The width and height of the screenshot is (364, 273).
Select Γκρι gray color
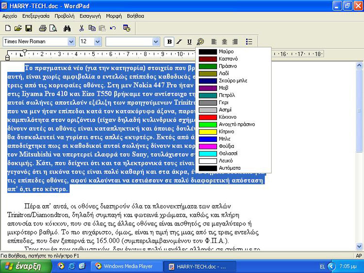click(233, 102)
